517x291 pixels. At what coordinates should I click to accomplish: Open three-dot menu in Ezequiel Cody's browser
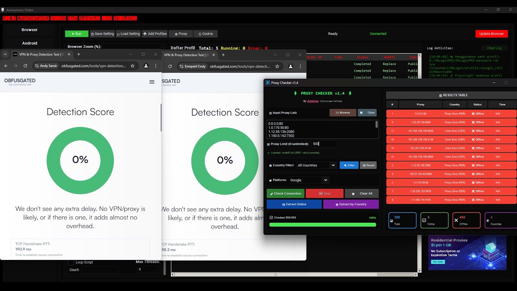click(x=301, y=66)
